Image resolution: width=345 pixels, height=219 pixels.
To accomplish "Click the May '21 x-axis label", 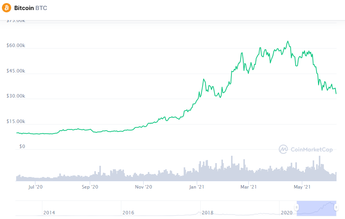I will [x=302, y=187].
